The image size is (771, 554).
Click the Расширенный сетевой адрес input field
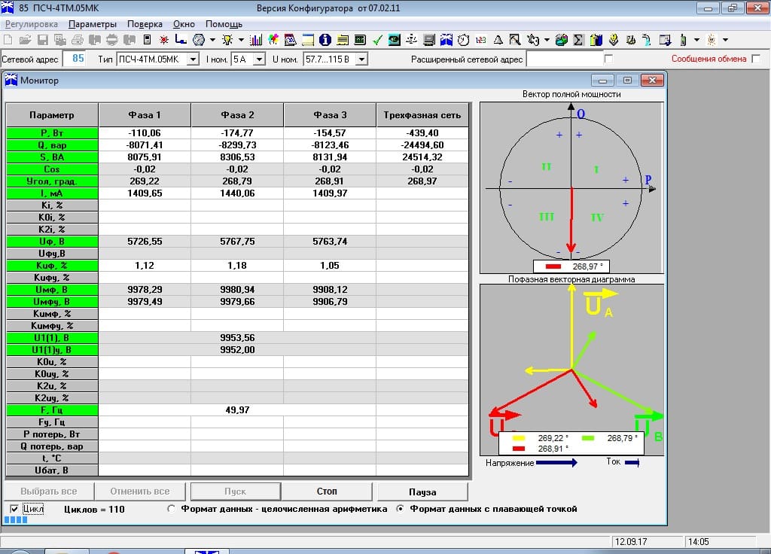[565, 59]
